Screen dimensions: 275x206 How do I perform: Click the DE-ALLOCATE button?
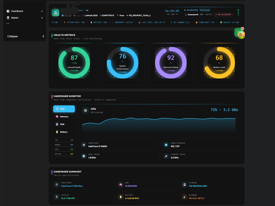tap(223, 14)
